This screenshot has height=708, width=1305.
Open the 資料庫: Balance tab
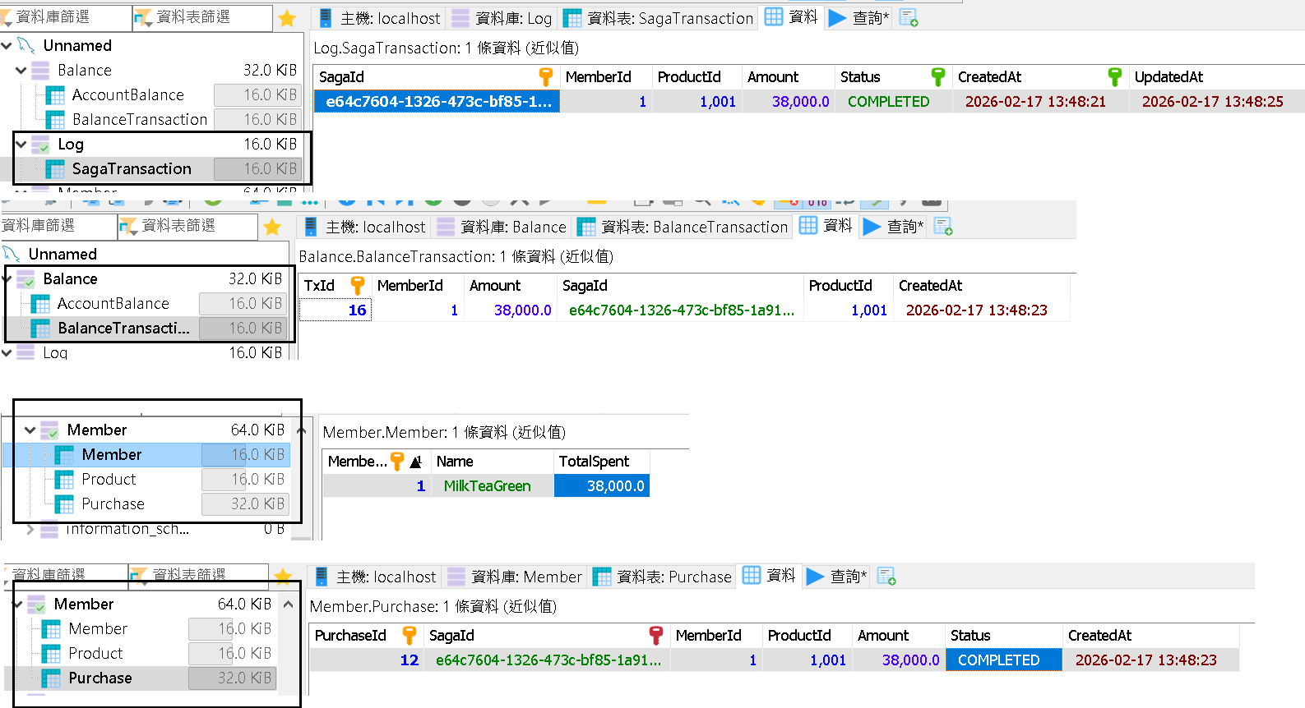502,227
